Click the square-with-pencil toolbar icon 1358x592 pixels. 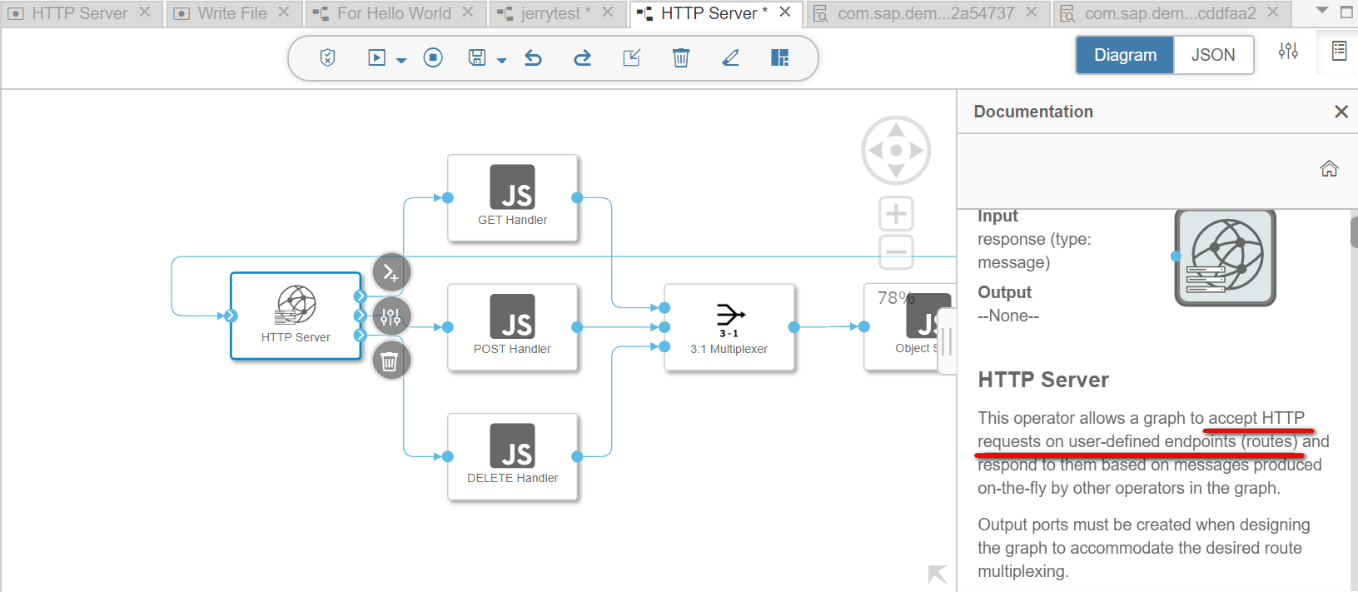coord(632,57)
